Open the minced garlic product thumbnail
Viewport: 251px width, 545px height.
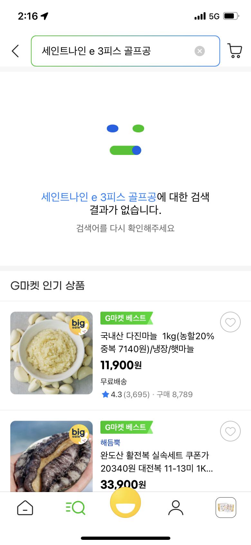[51, 353]
